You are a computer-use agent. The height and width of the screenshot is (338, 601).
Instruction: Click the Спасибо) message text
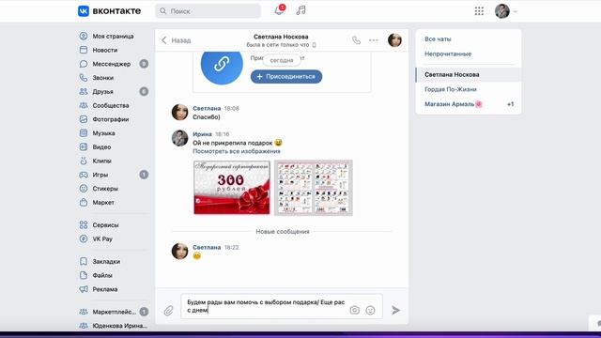[207, 116]
